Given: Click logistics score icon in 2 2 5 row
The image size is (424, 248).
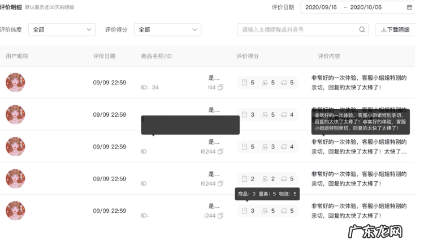Looking at the screenshot, I should click(284, 179).
